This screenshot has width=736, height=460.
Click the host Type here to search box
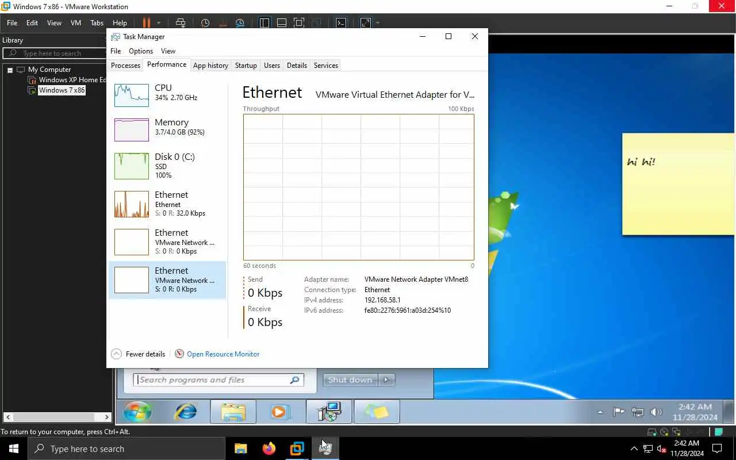(x=126, y=448)
